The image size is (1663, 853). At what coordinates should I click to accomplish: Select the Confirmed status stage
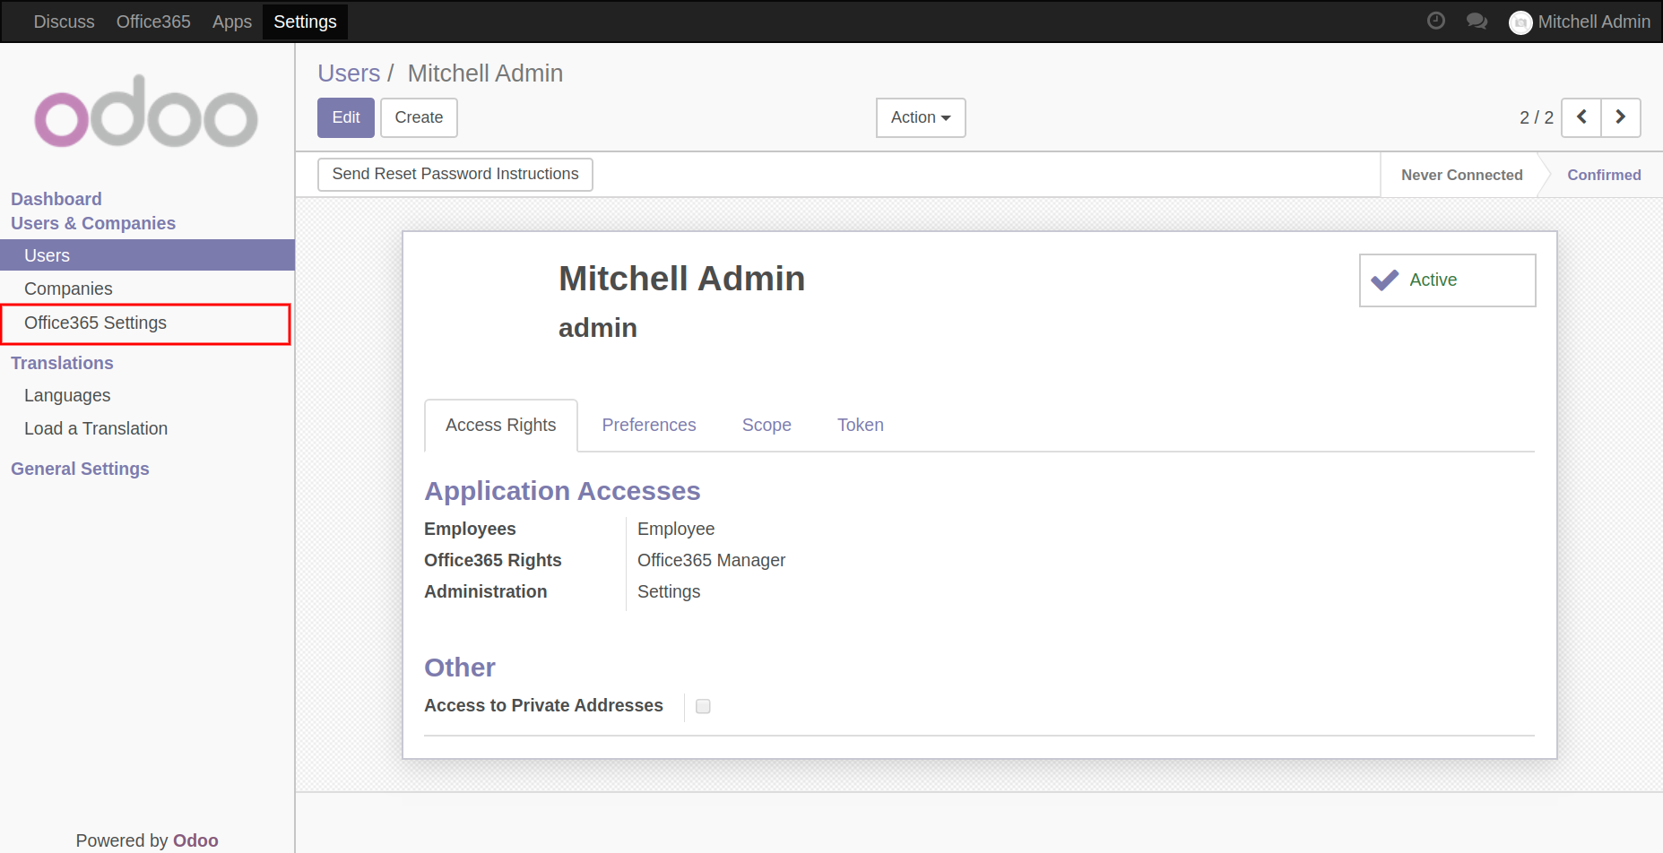point(1603,175)
